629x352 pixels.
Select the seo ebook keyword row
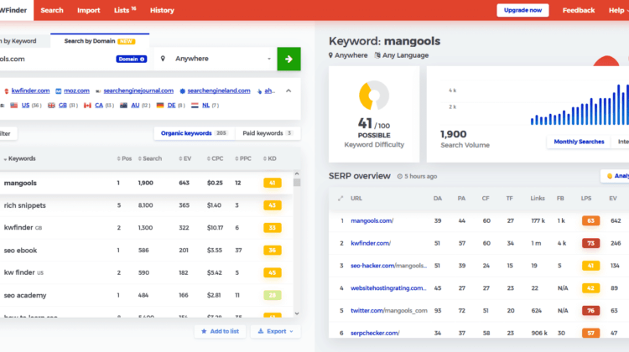pyautogui.click(x=147, y=250)
